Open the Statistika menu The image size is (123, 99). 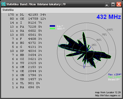[x=8, y=10]
